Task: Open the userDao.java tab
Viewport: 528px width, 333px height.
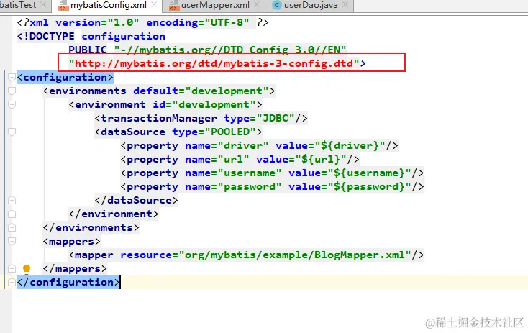Action: pyautogui.click(x=311, y=5)
